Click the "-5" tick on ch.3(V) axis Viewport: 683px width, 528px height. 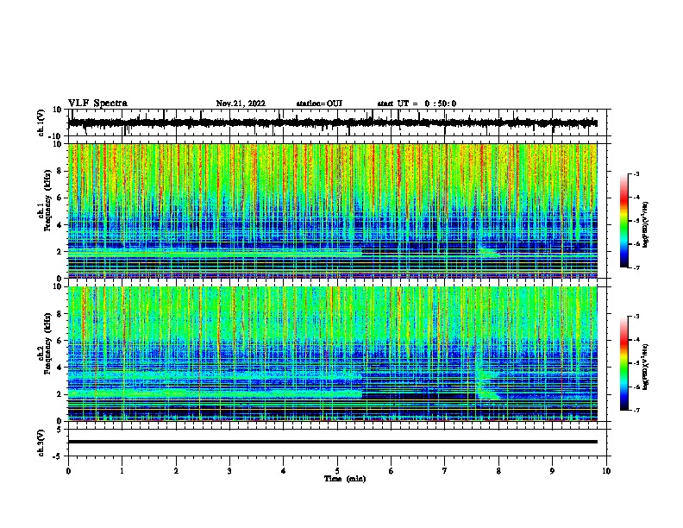tap(59, 456)
